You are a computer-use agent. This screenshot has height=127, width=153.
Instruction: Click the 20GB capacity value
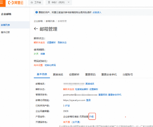click(x=66, y=111)
